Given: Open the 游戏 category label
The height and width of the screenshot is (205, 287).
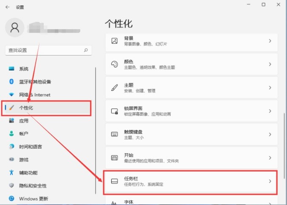Looking at the screenshot, I should tap(24, 160).
